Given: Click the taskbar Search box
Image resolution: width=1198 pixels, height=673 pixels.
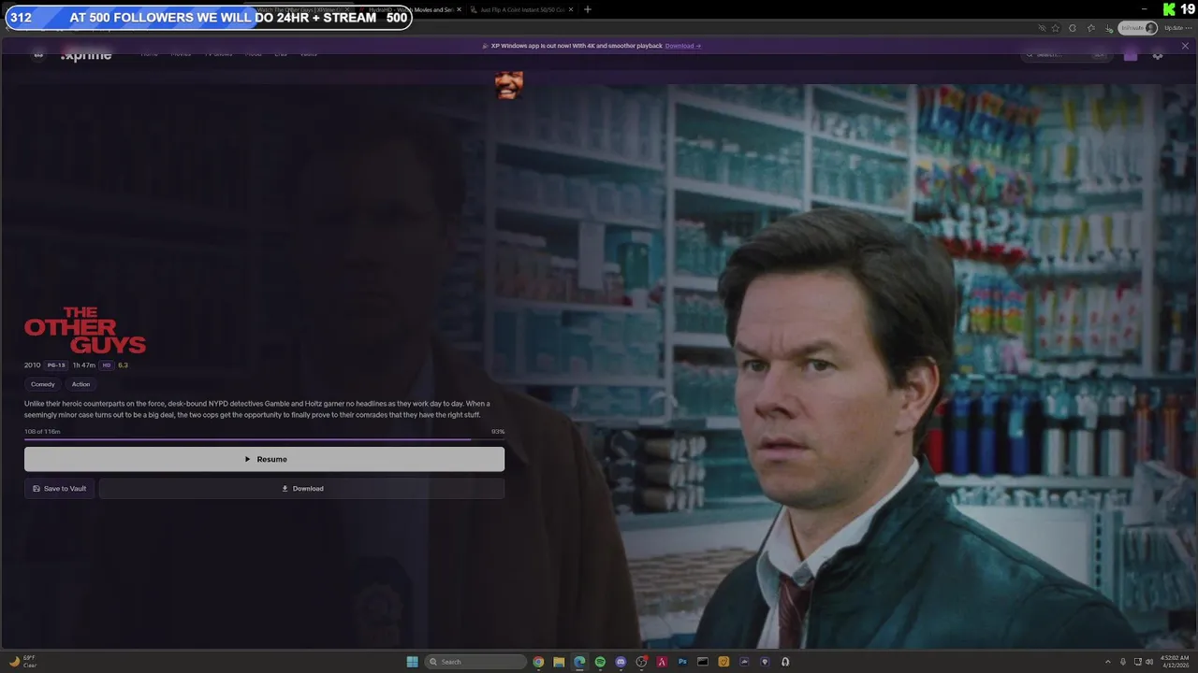Looking at the screenshot, I should [475, 662].
